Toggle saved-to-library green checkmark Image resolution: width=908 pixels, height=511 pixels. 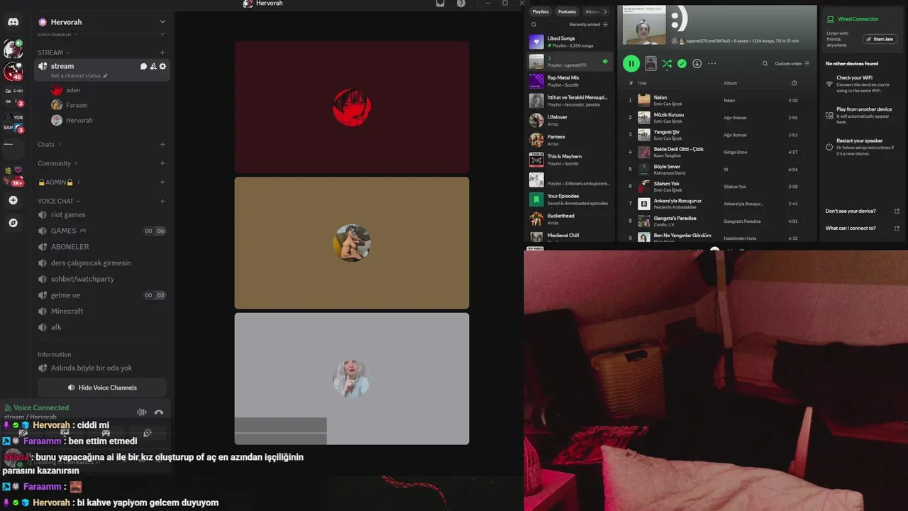point(682,64)
